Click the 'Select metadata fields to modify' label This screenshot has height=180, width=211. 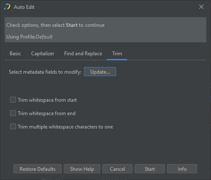45,72
